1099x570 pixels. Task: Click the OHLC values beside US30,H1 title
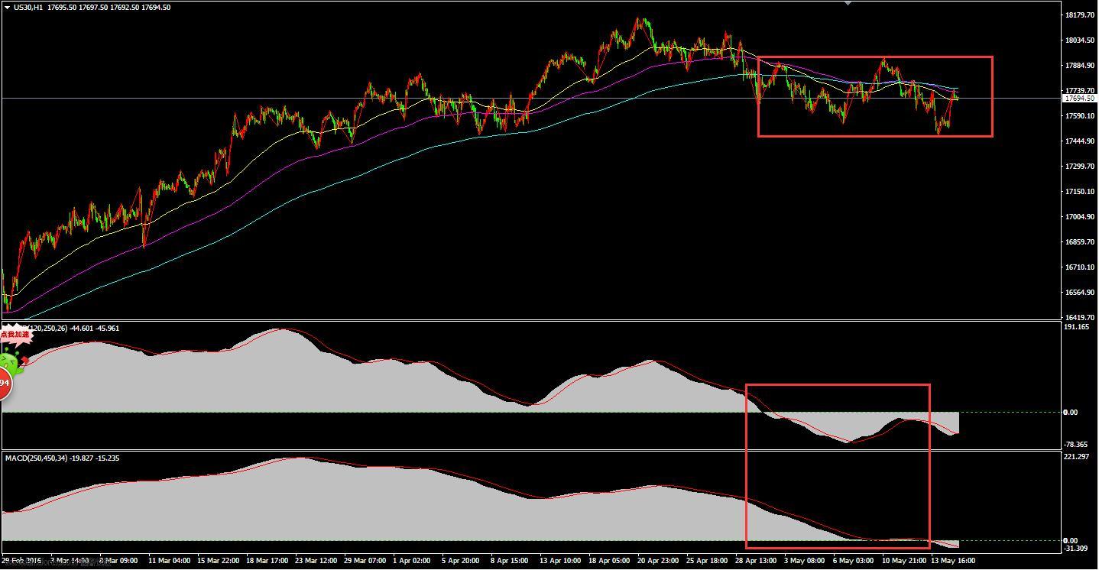click(109, 7)
